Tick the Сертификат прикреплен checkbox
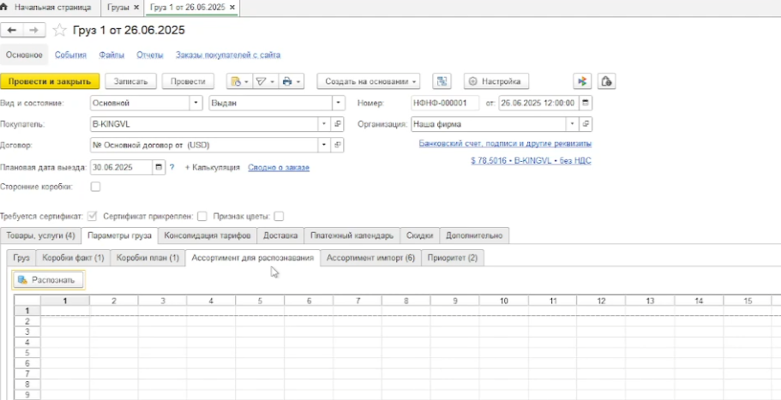781x400 pixels. pos(202,216)
